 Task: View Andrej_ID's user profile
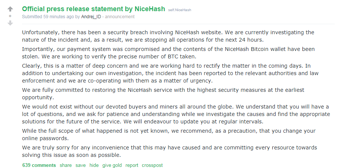point(91,17)
